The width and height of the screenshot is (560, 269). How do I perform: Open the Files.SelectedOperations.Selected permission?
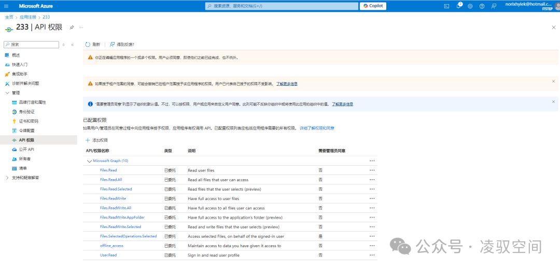[128, 236]
